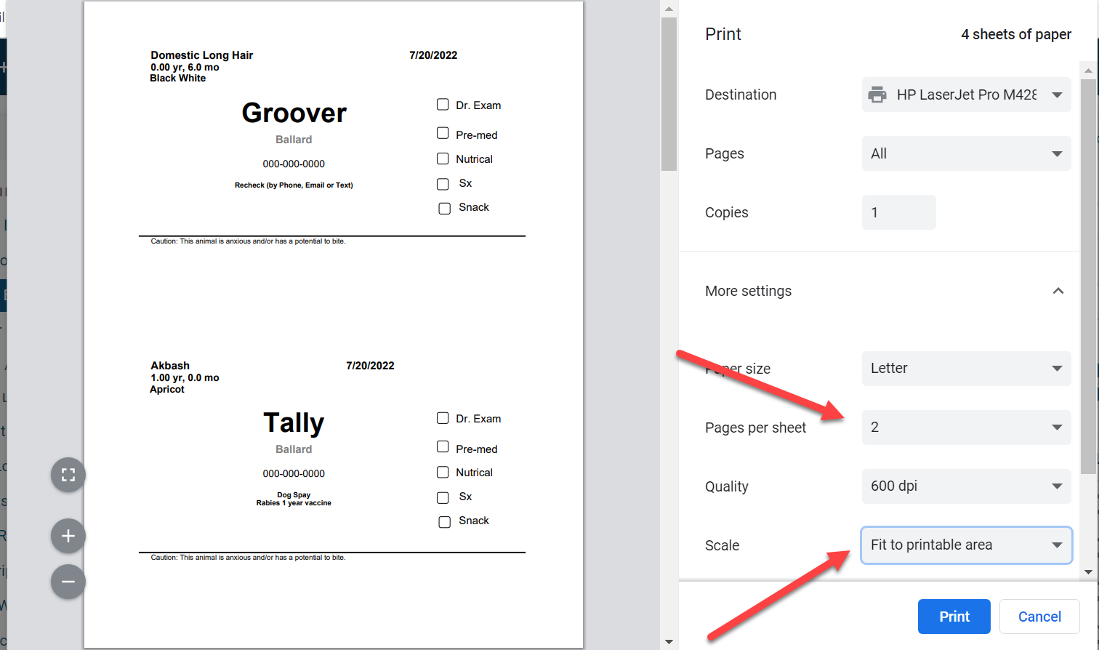The height and width of the screenshot is (650, 1099).
Task: Click the printer icon beside HP LaserJet
Action: [877, 95]
